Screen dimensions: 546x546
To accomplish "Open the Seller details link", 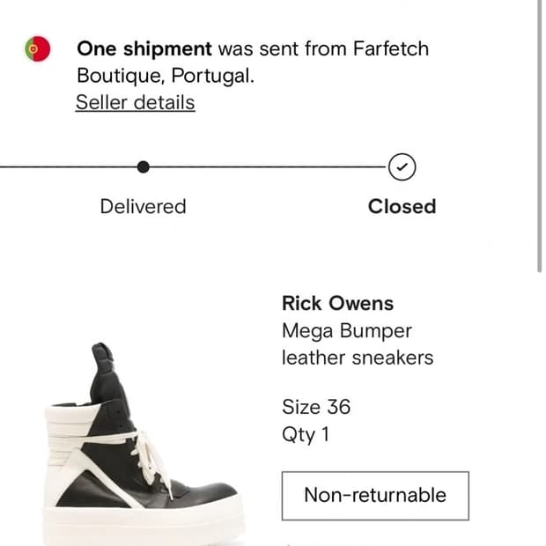I will point(135,102).
